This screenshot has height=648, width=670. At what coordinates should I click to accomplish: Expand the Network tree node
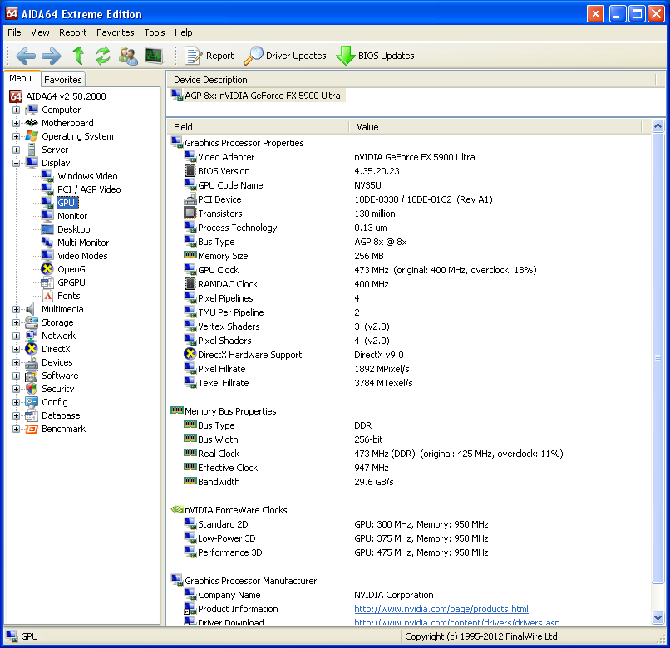click(16, 336)
